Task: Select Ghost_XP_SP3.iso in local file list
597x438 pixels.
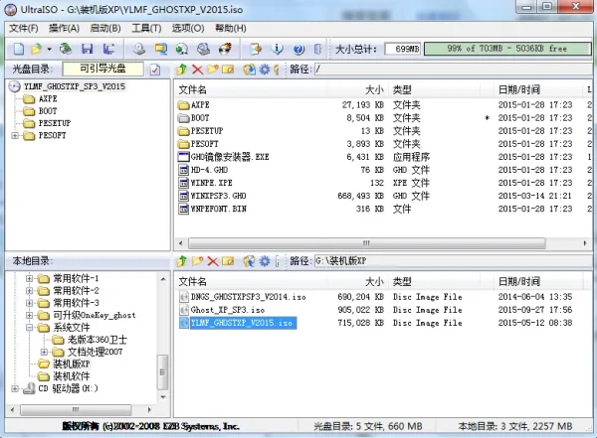Action: tap(228, 310)
